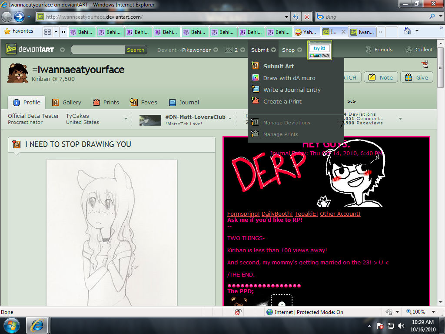Expand the deviations stats dropdown arrow
445x334 pixels.
400,119
